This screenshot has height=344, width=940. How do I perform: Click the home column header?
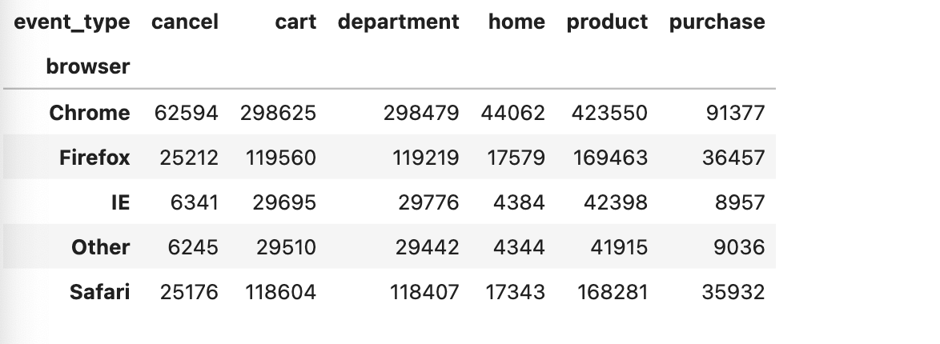pos(516,22)
